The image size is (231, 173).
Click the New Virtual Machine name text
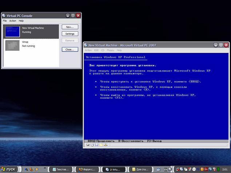click(x=33, y=28)
